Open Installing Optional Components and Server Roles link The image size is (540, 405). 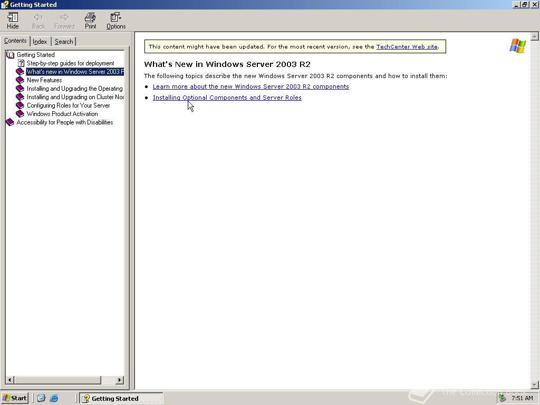227,98
